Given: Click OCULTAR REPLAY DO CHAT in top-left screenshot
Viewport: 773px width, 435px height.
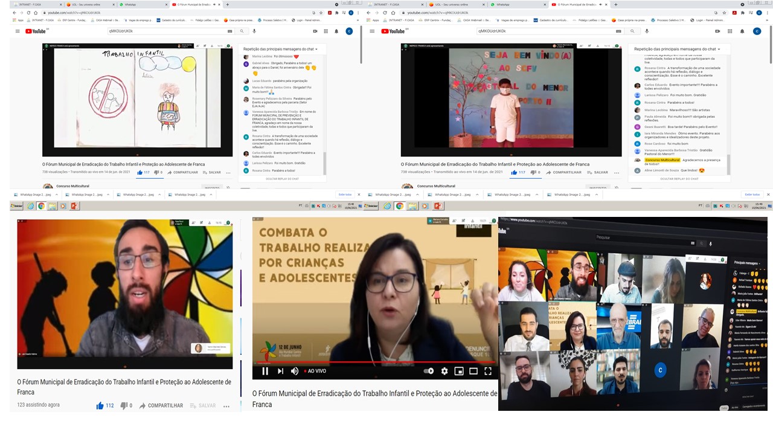Looking at the screenshot, I should 281,178.
